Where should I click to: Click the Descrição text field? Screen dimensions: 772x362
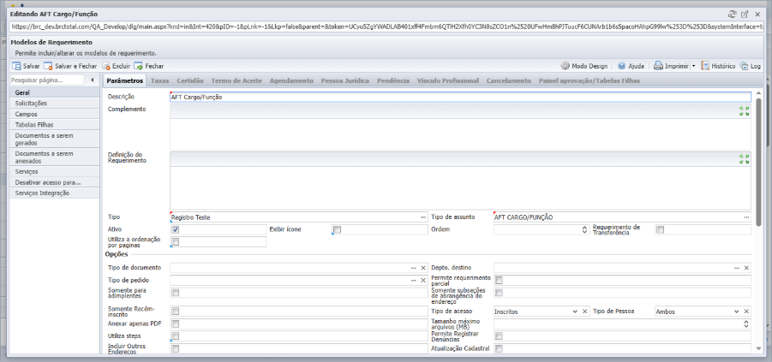point(460,98)
